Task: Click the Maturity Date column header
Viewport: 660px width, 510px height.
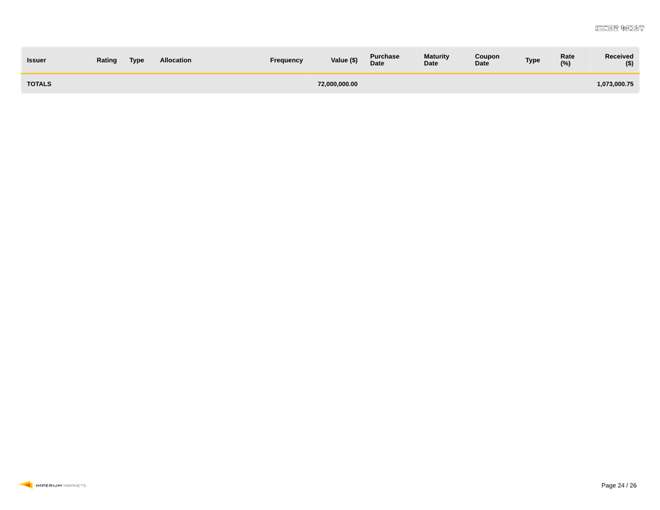Action: 436,60
